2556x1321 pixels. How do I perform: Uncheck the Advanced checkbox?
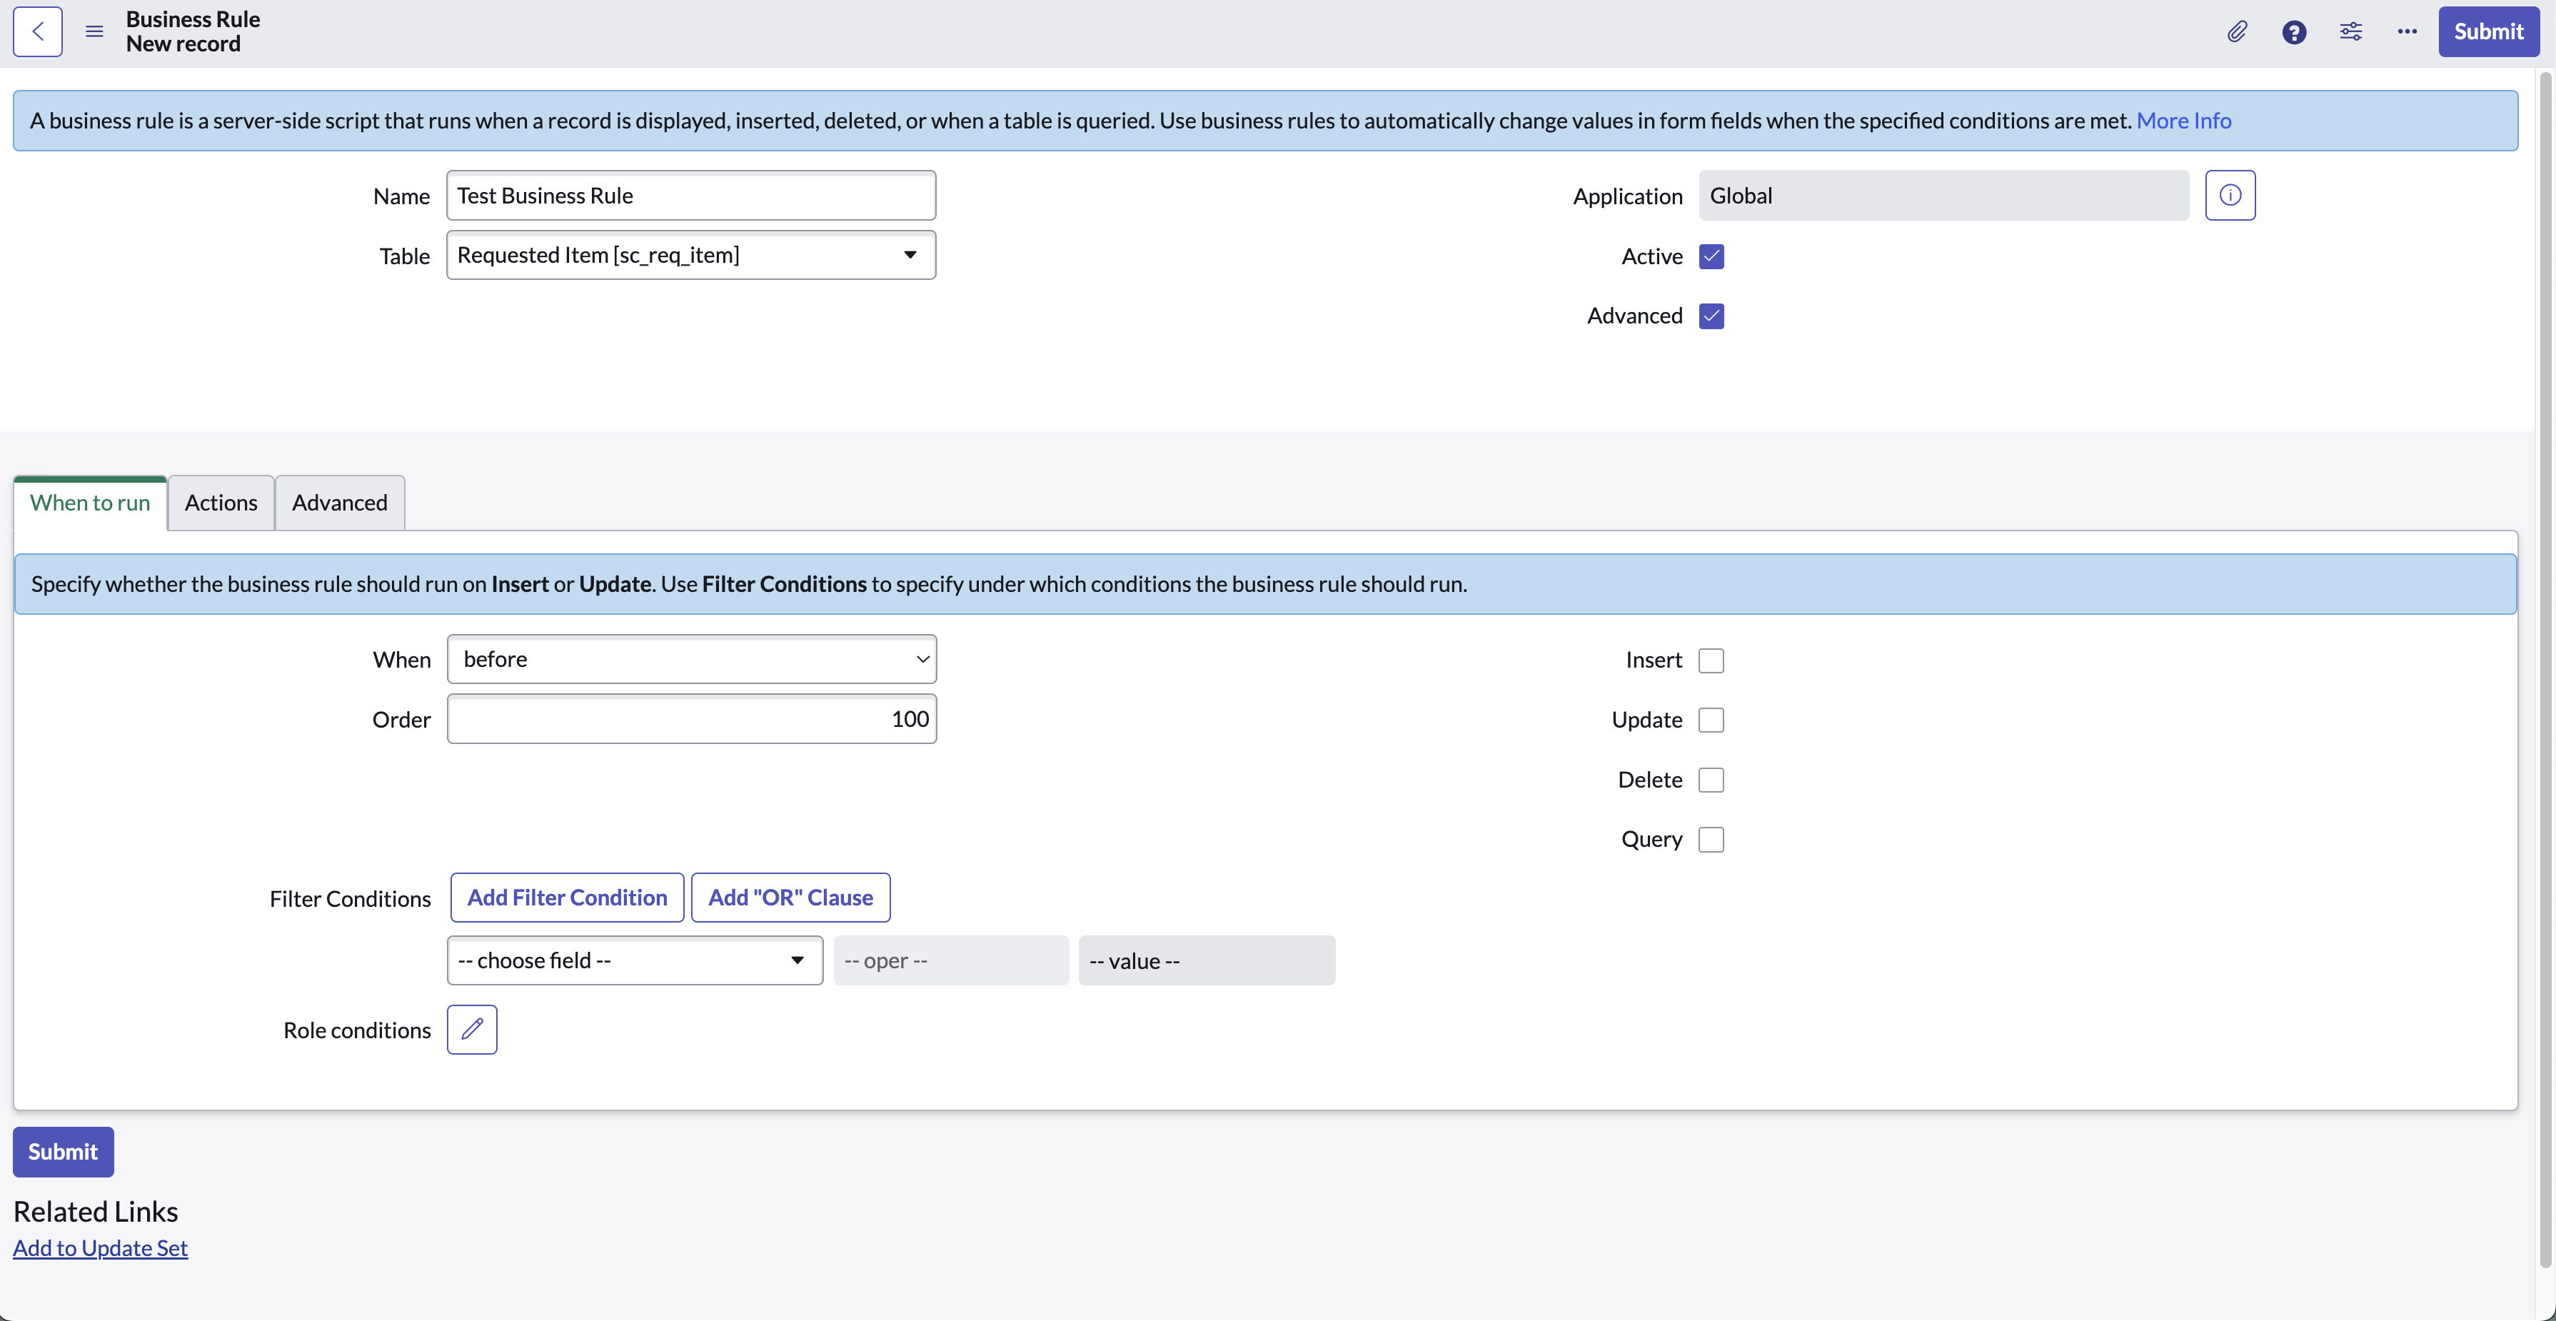click(x=1711, y=316)
